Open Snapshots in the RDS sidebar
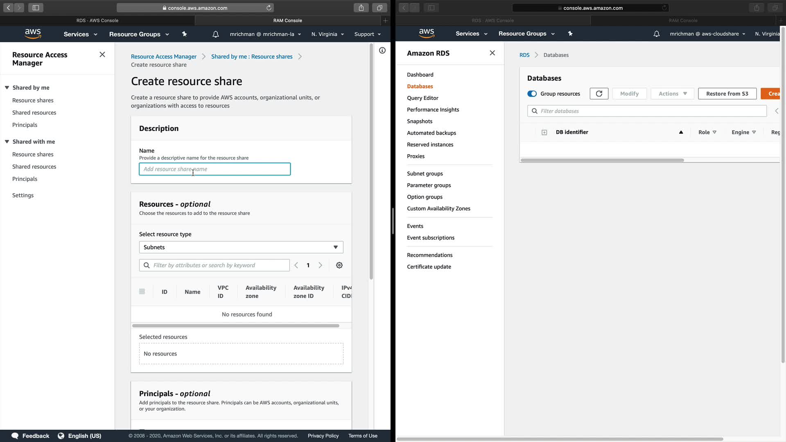The image size is (786, 442). 419,121
